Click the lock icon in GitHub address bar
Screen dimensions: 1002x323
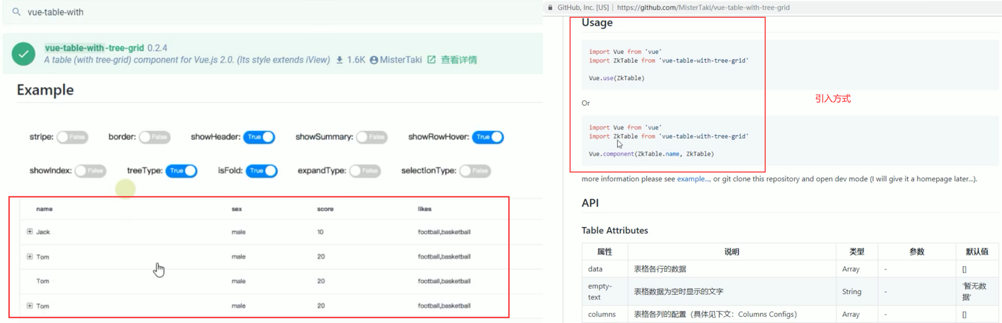point(550,8)
